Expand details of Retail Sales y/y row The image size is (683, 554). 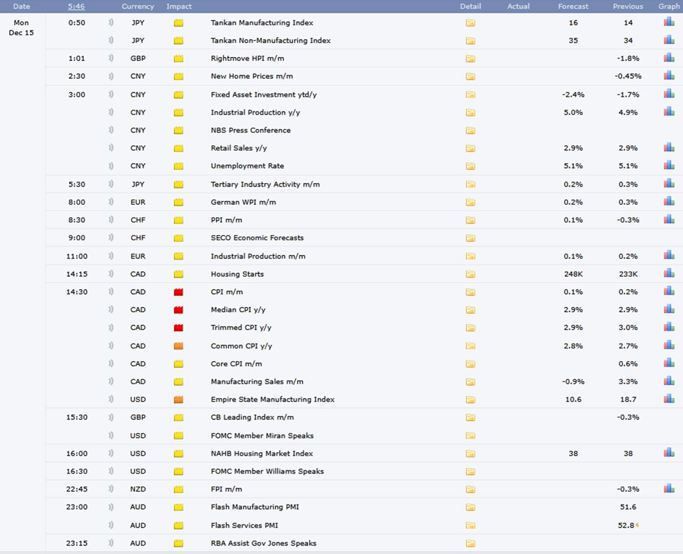point(470,148)
